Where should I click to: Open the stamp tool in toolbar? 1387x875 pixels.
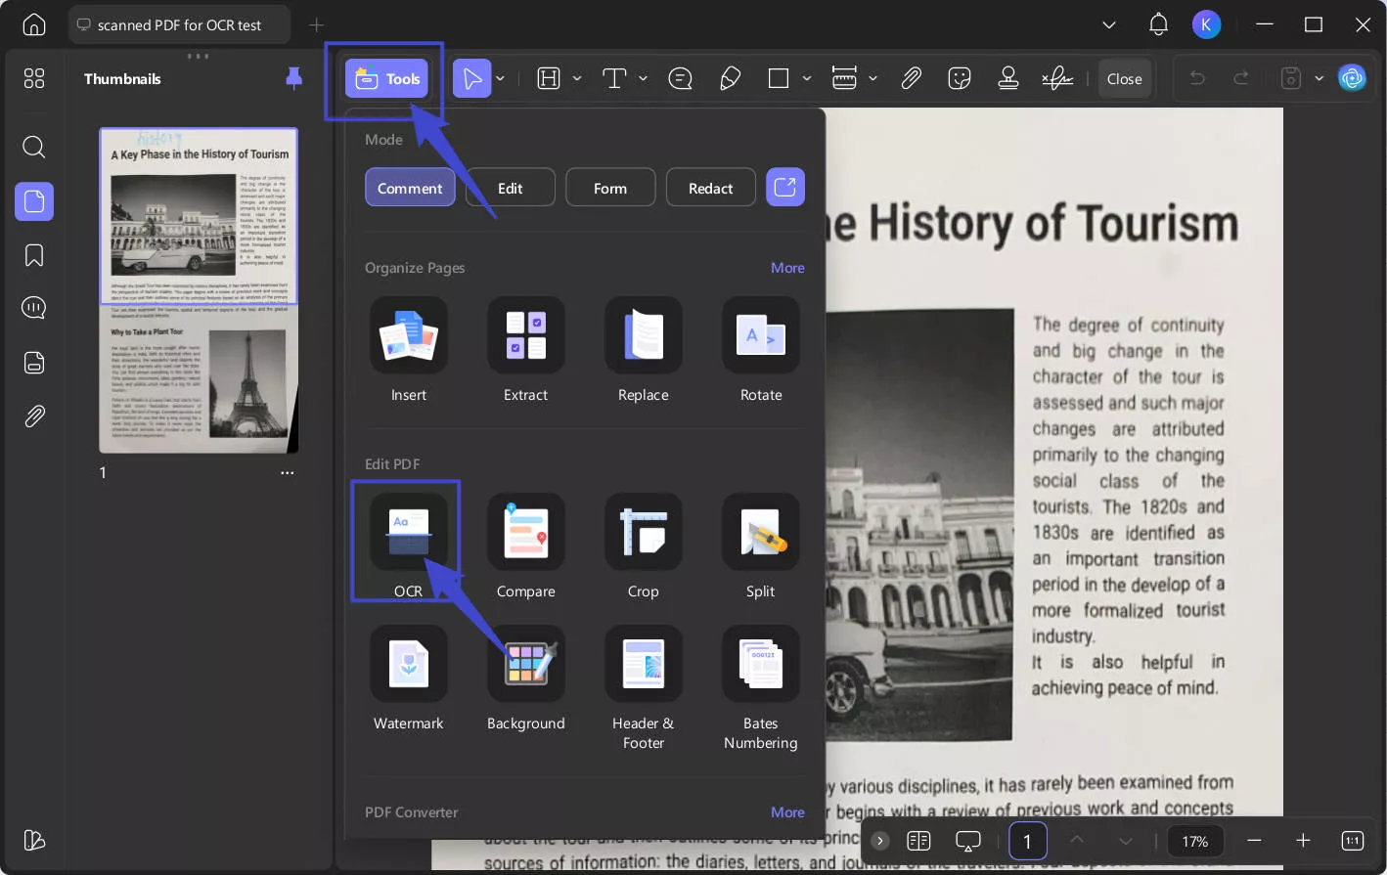tap(1007, 78)
